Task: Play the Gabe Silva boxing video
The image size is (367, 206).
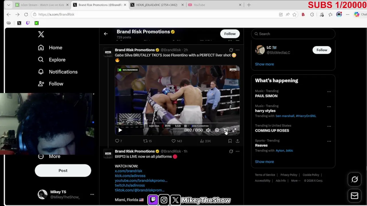Action: point(120,130)
